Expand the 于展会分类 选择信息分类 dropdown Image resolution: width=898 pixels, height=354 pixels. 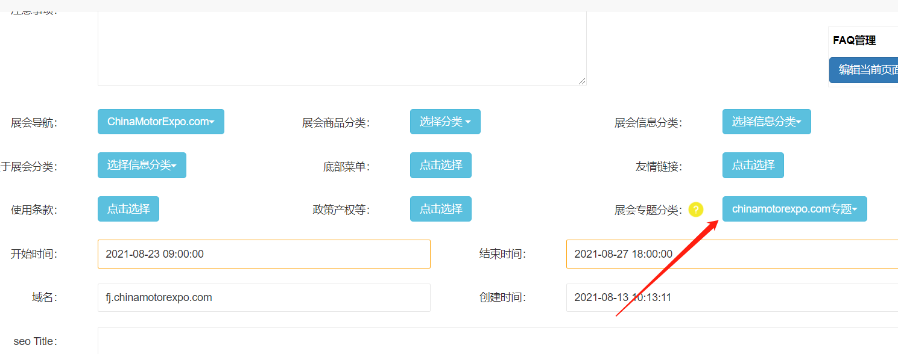(142, 166)
